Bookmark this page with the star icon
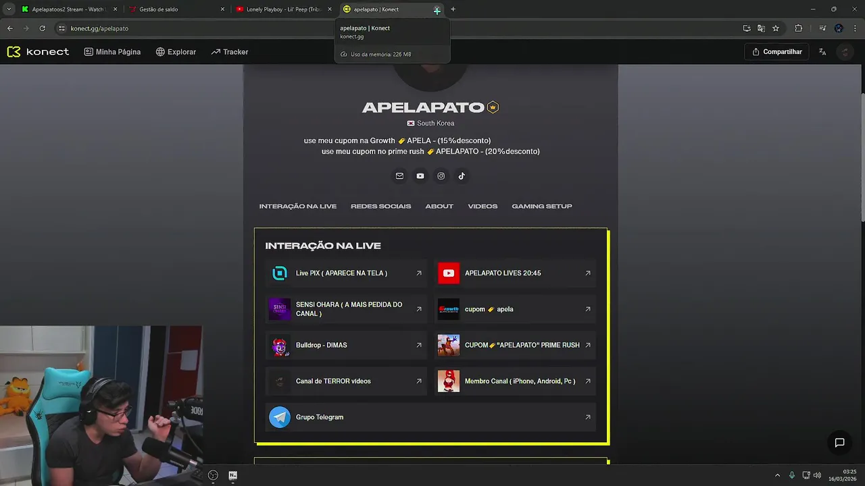865x486 pixels. click(776, 28)
